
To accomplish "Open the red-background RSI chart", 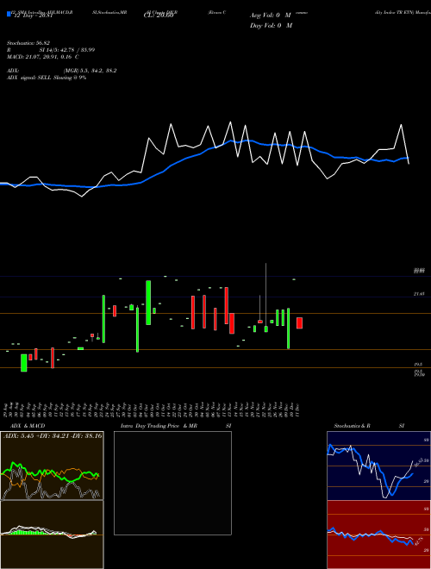I will click(x=378, y=535).
